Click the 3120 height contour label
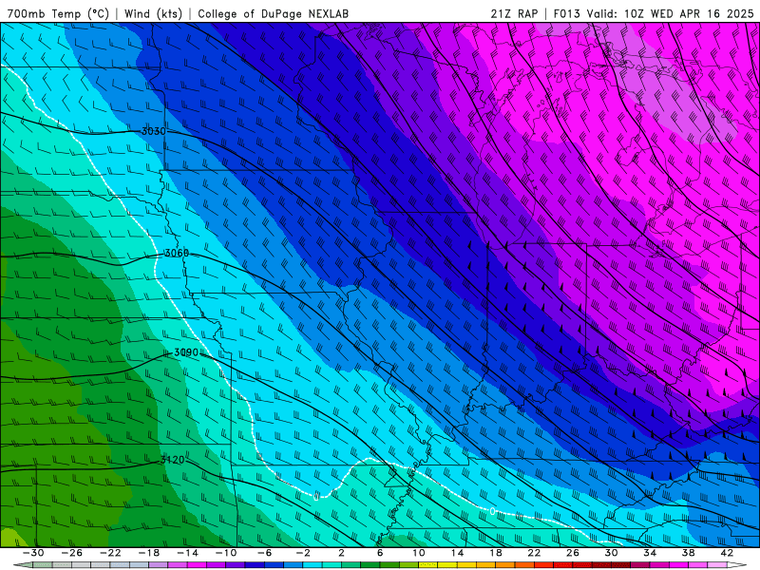Image resolution: width=760 pixels, height=570 pixels. (x=172, y=460)
